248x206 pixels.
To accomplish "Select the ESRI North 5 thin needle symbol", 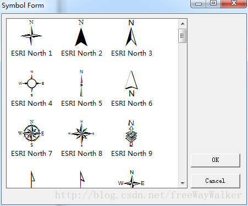I will 81,83.
